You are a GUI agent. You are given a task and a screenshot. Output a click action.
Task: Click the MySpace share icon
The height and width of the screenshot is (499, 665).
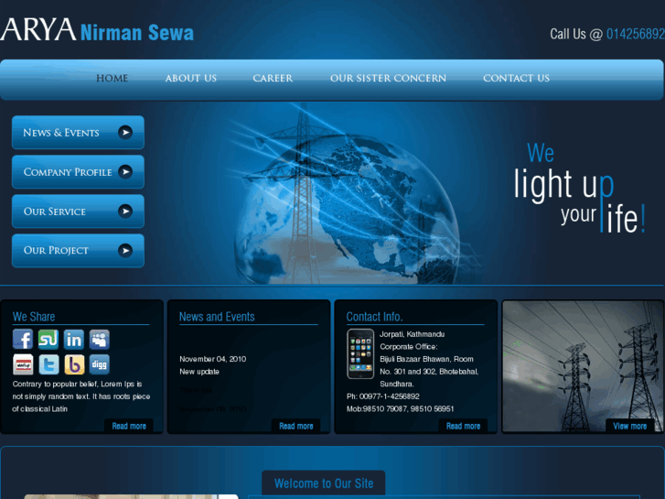(99, 340)
